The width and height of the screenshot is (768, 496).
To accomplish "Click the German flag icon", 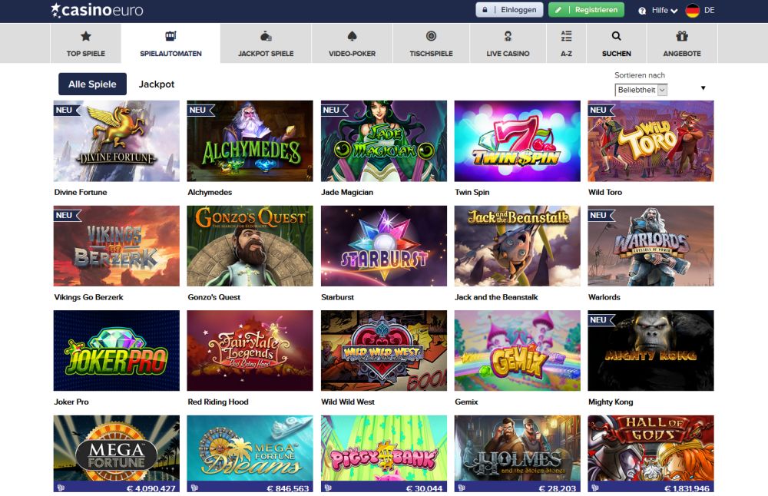I will [x=693, y=10].
